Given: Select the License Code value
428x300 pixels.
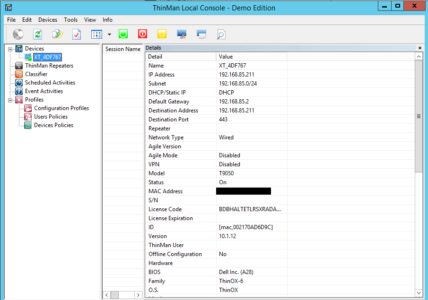Looking at the screenshot, I should [250, 209].
